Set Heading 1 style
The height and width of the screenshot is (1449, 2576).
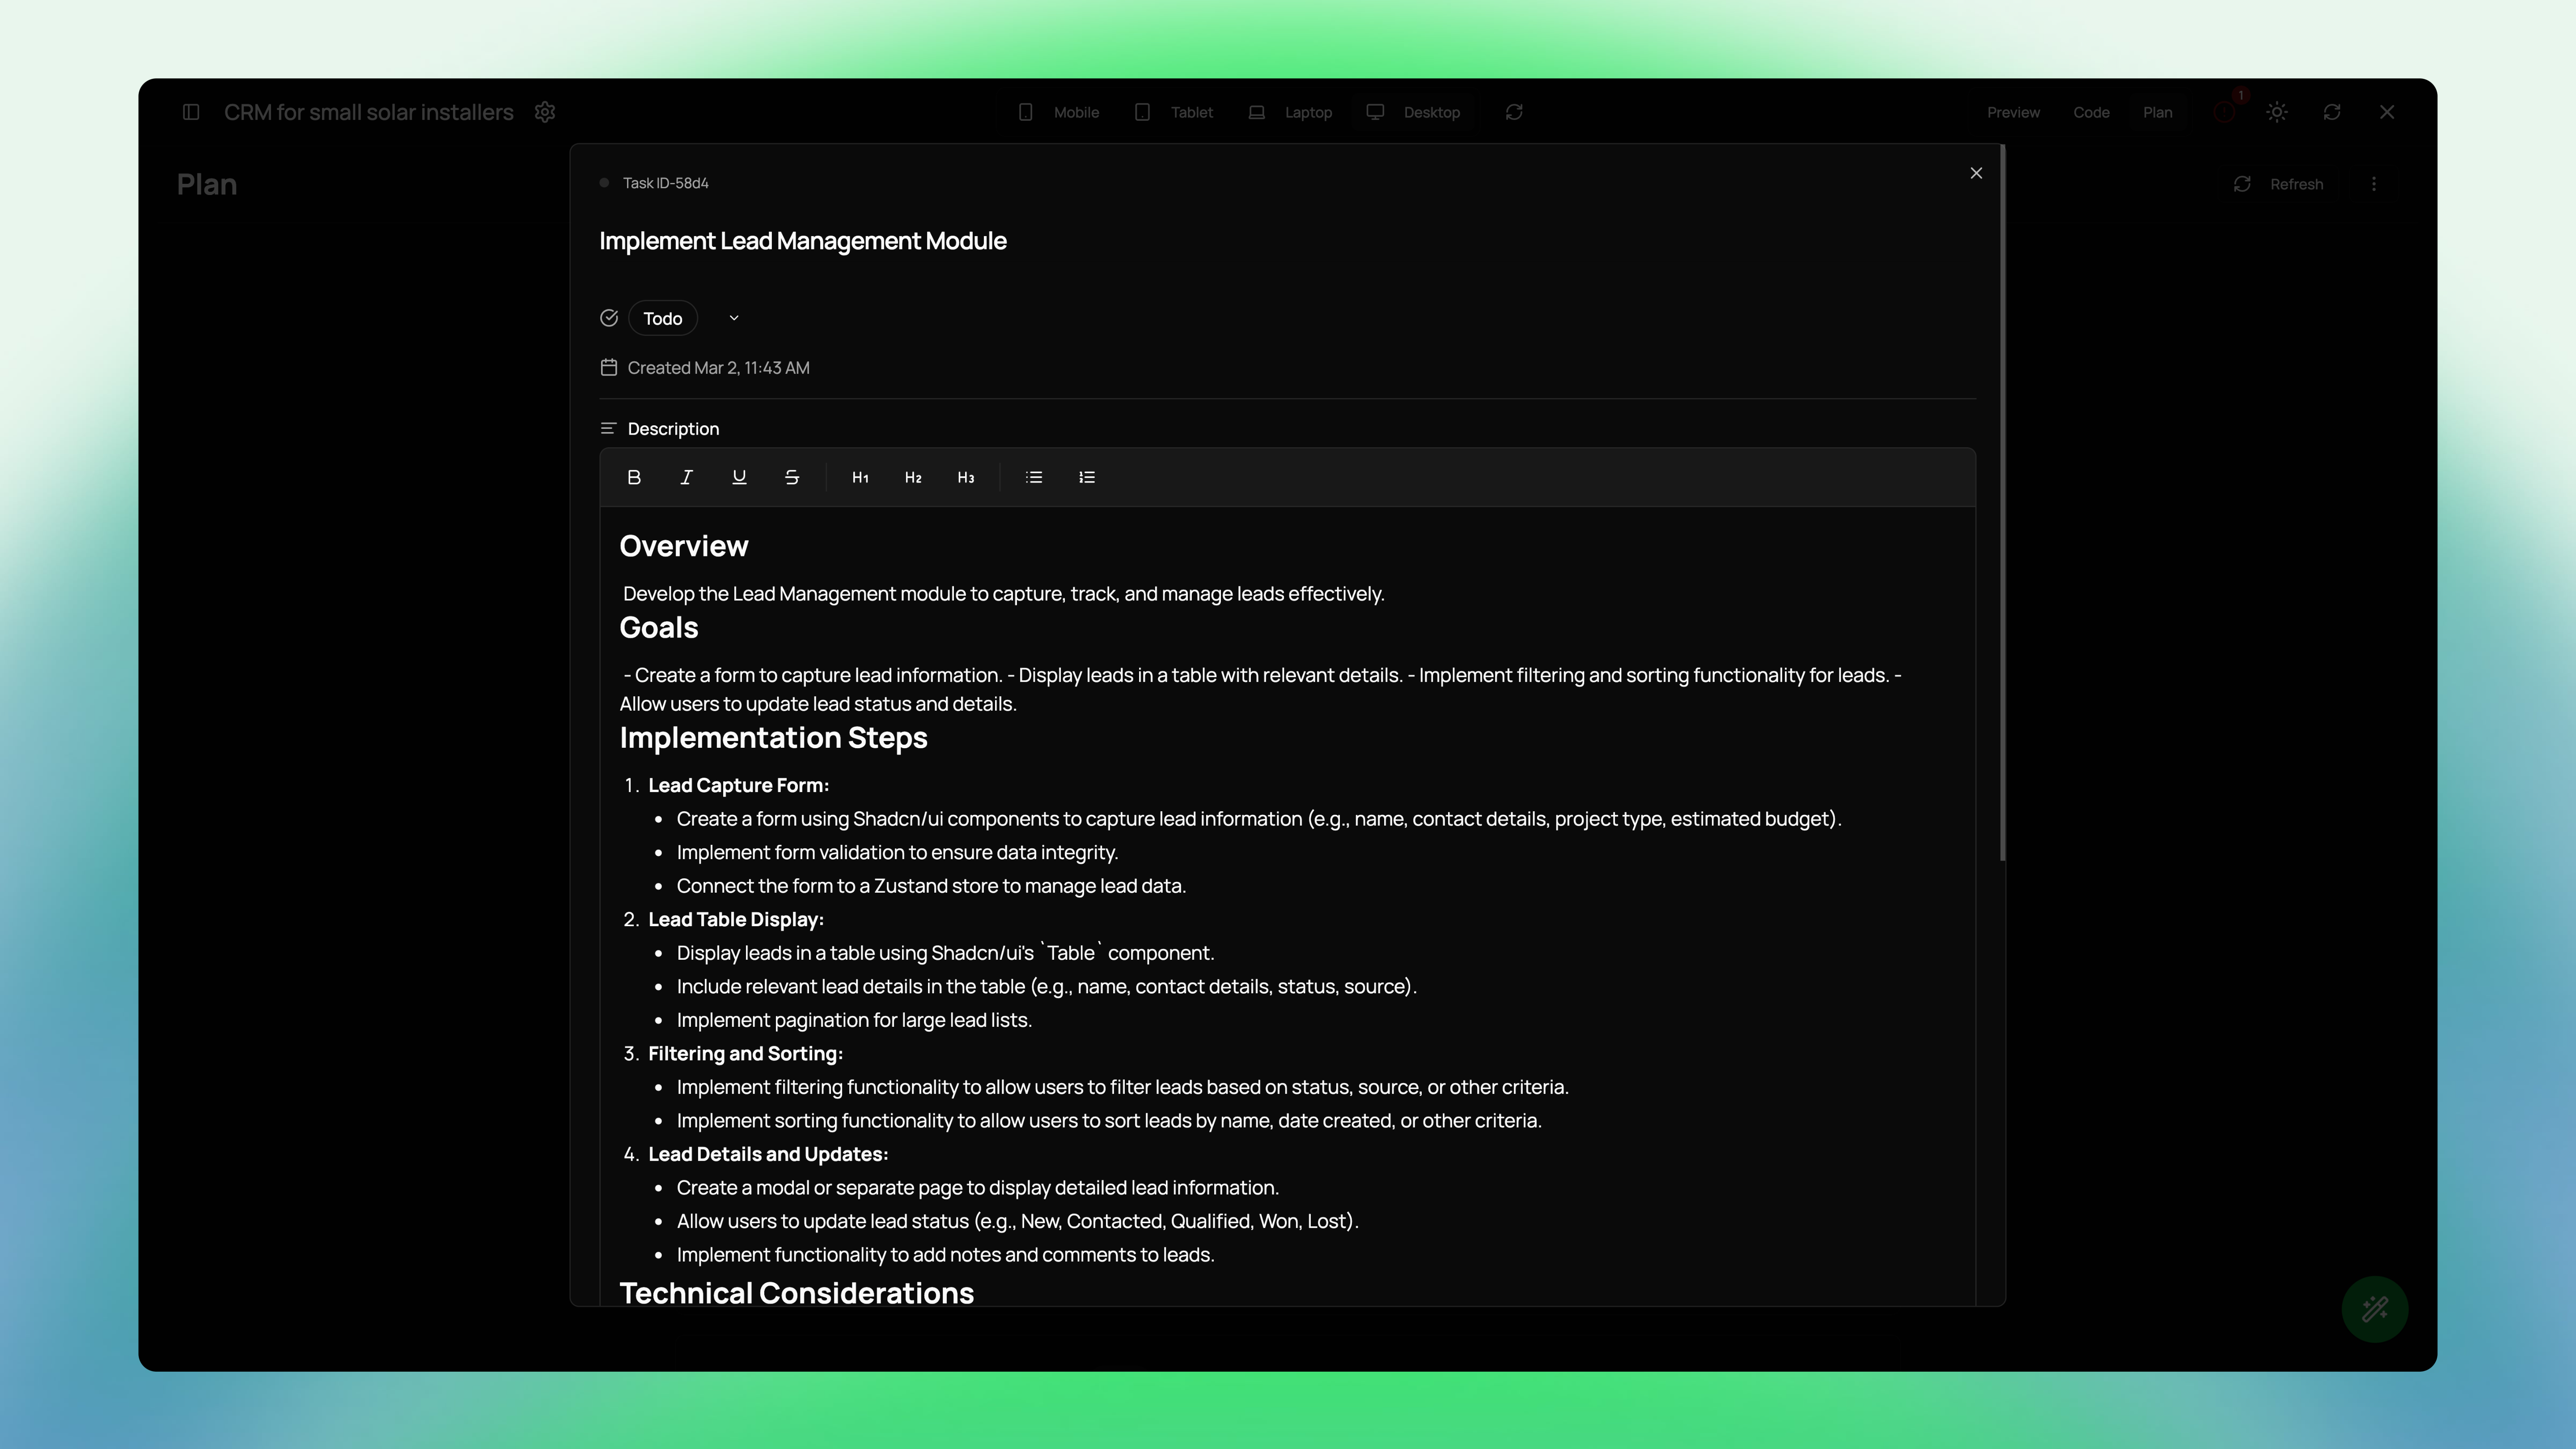(860, 477)
